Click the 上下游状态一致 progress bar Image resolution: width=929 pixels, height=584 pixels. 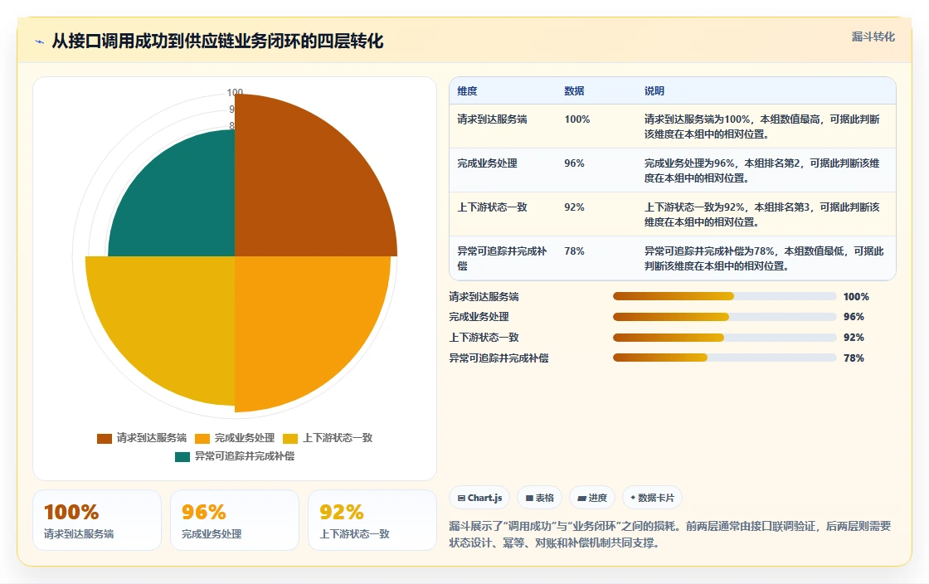[725, 338]
